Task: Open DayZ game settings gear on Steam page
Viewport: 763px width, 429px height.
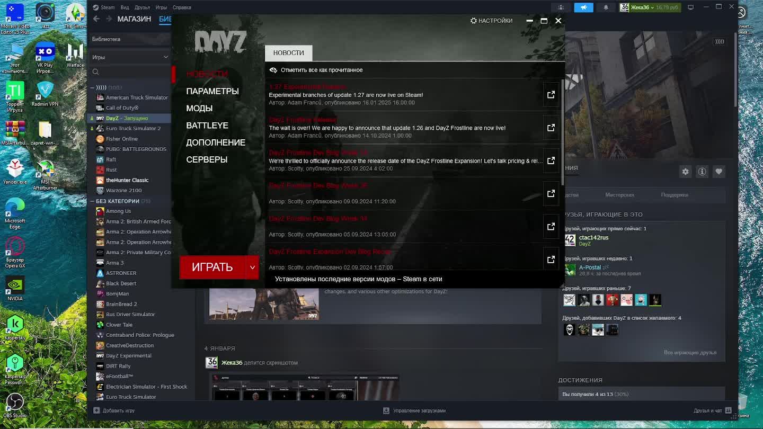Action: [685, 172]
